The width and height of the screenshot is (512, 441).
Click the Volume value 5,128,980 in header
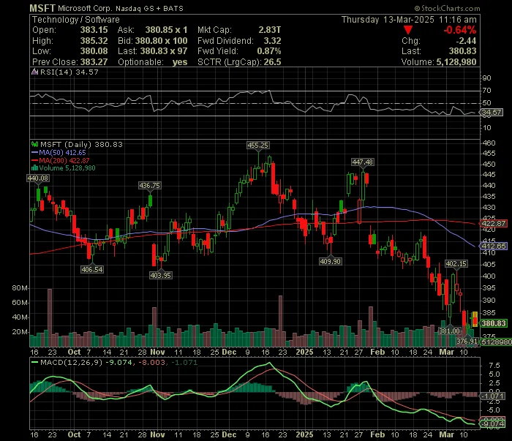click(456, 61)
